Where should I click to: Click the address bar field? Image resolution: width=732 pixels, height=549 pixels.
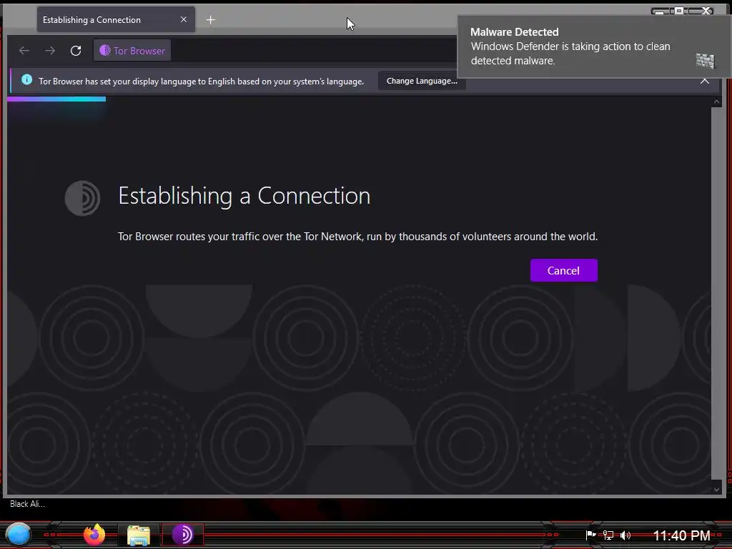pyautogui.click(x=313, y=51)
